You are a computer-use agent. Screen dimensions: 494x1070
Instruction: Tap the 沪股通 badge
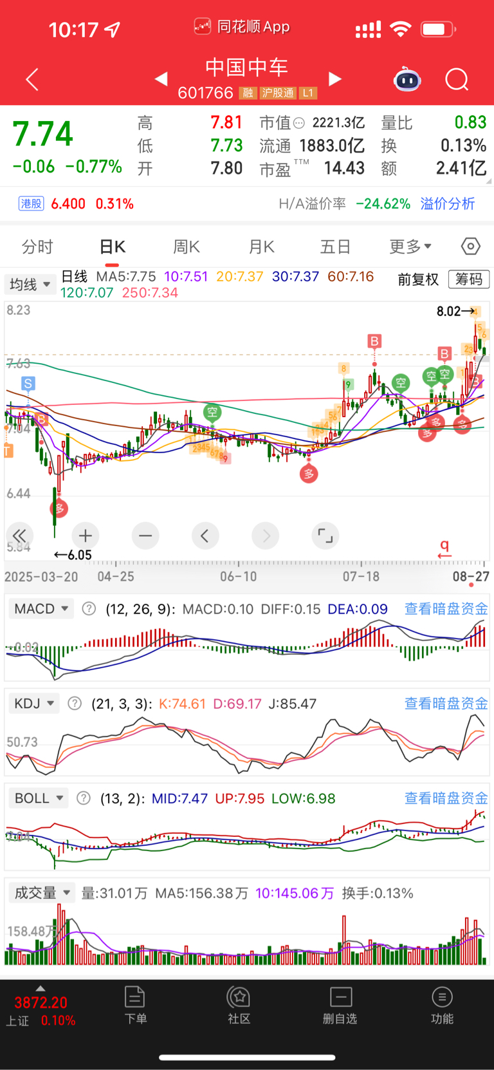click(x=278, y=93)
